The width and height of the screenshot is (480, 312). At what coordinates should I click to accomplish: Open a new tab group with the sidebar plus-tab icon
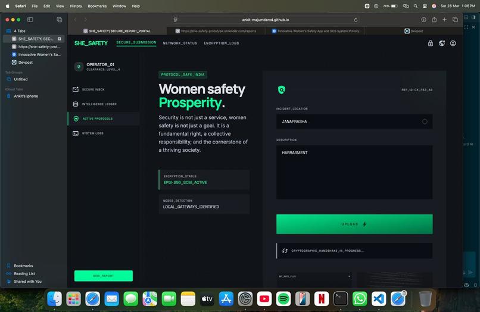coord(60,20)
